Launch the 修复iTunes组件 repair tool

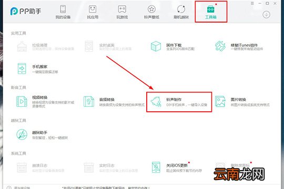pyautogui.click(x=239, y=46)
